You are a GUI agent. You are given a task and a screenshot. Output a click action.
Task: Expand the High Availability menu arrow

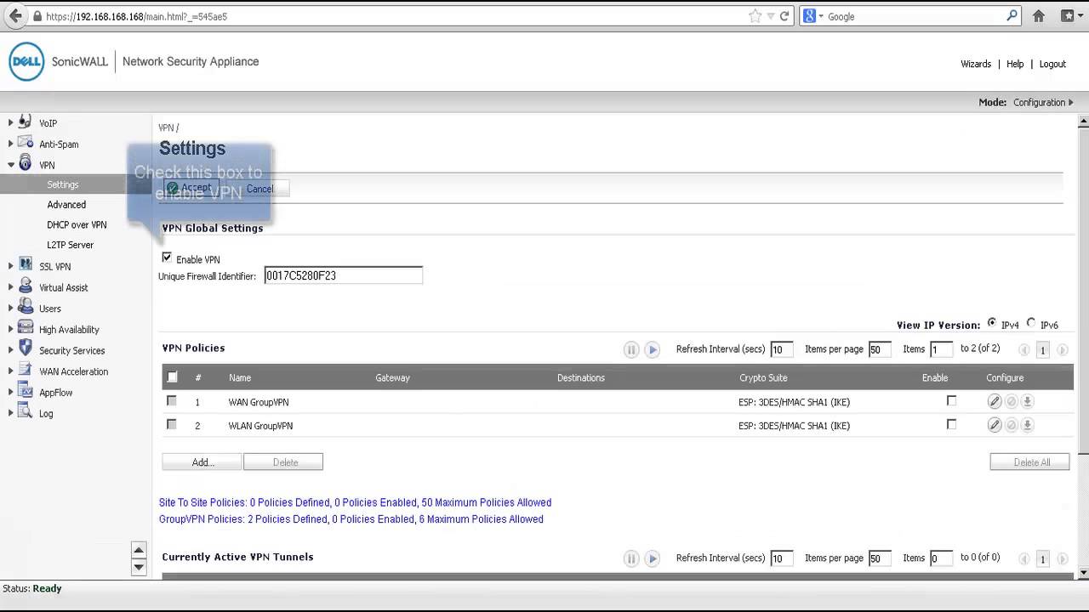pos(11,330)
